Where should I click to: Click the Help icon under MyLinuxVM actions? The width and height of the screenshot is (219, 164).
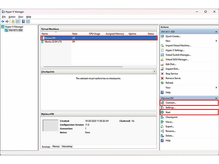point(162,140)
